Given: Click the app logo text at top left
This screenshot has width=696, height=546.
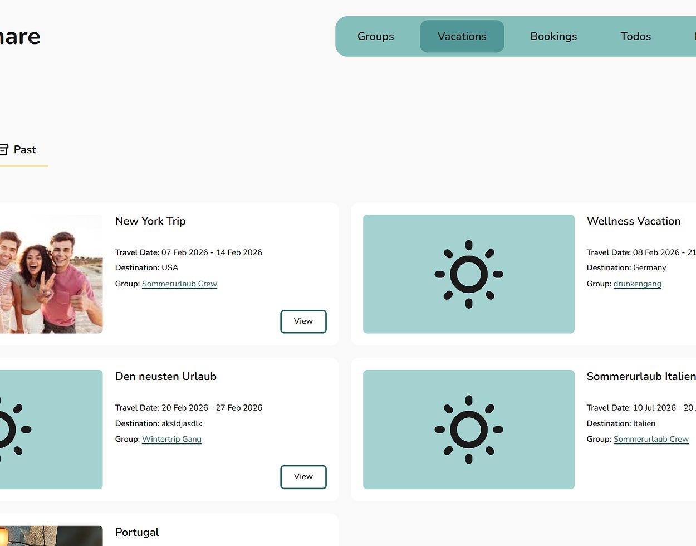Looking at the screenshot, I should pyautogui.click(x=19, y=37).
